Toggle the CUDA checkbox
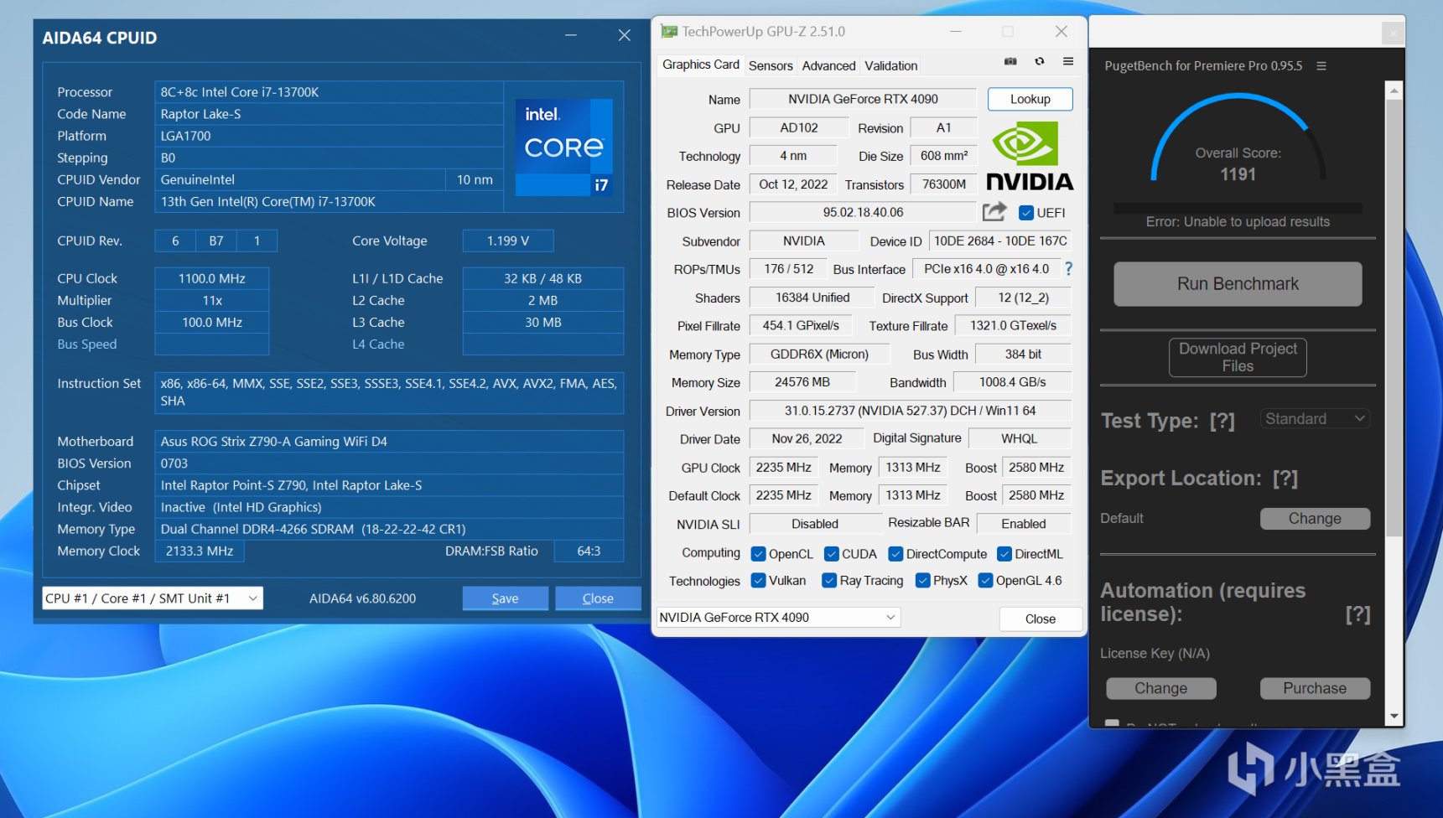Screen dimensions: 1443x818 [832, 554]
